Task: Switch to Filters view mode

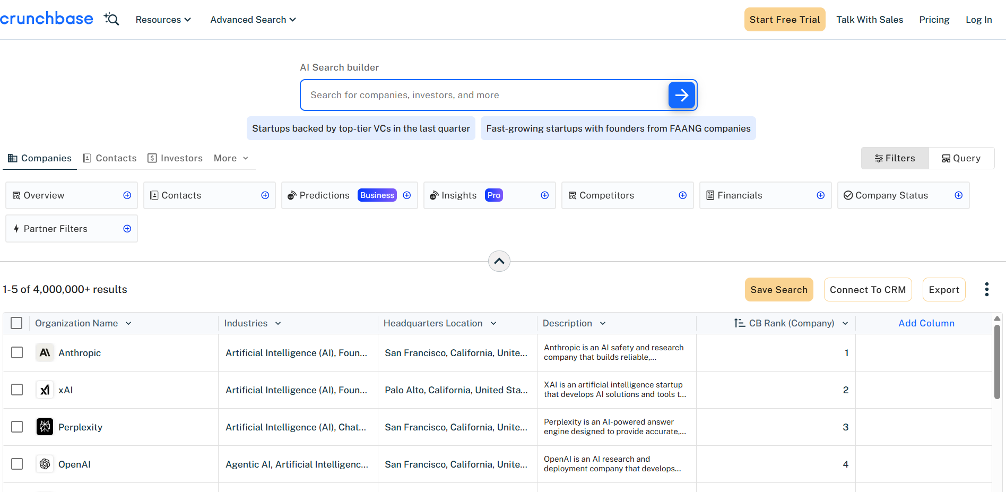Action: [x=895, y=158]
